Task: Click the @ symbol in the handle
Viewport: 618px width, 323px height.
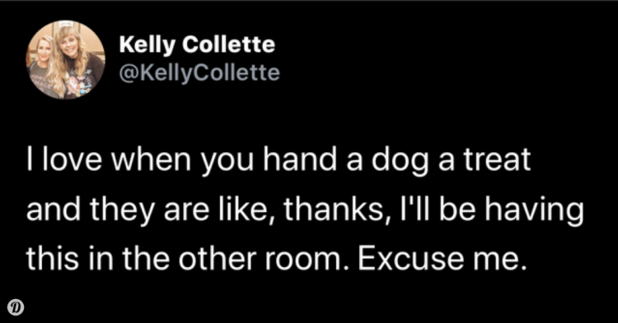Action: click(128, 73)
